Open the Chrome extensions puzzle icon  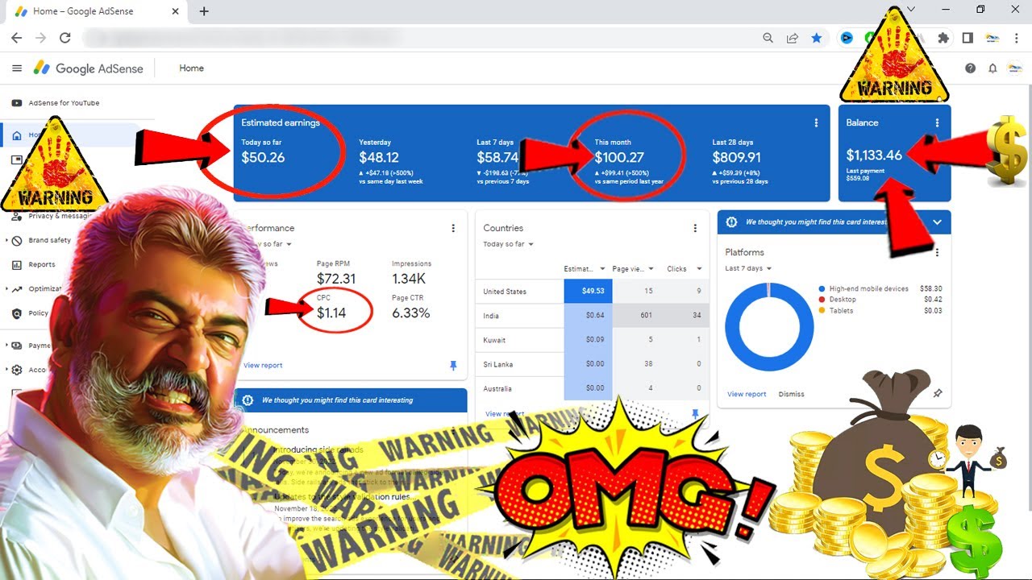tap(943, 38)
